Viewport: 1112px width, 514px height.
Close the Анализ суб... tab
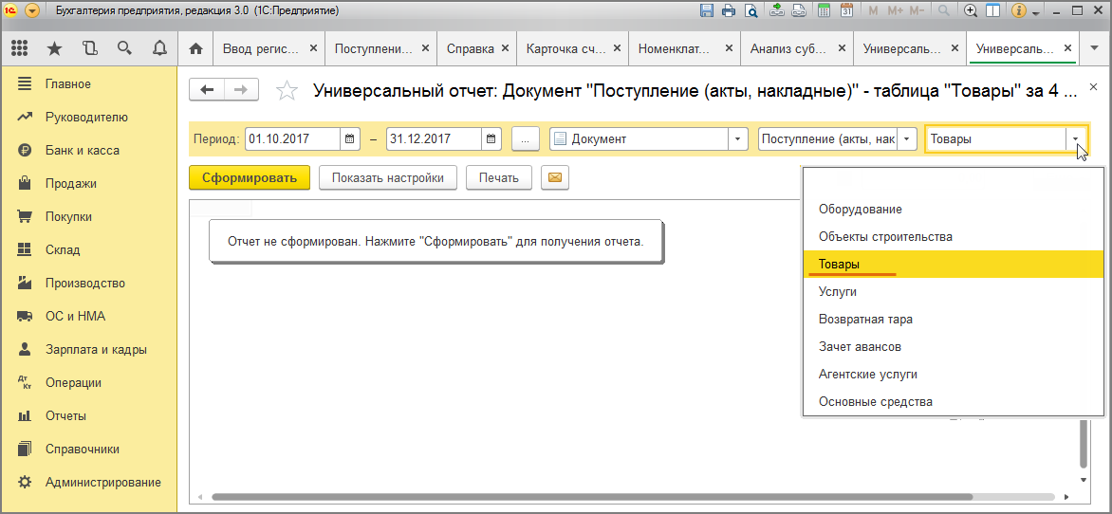tap(841, 48)
